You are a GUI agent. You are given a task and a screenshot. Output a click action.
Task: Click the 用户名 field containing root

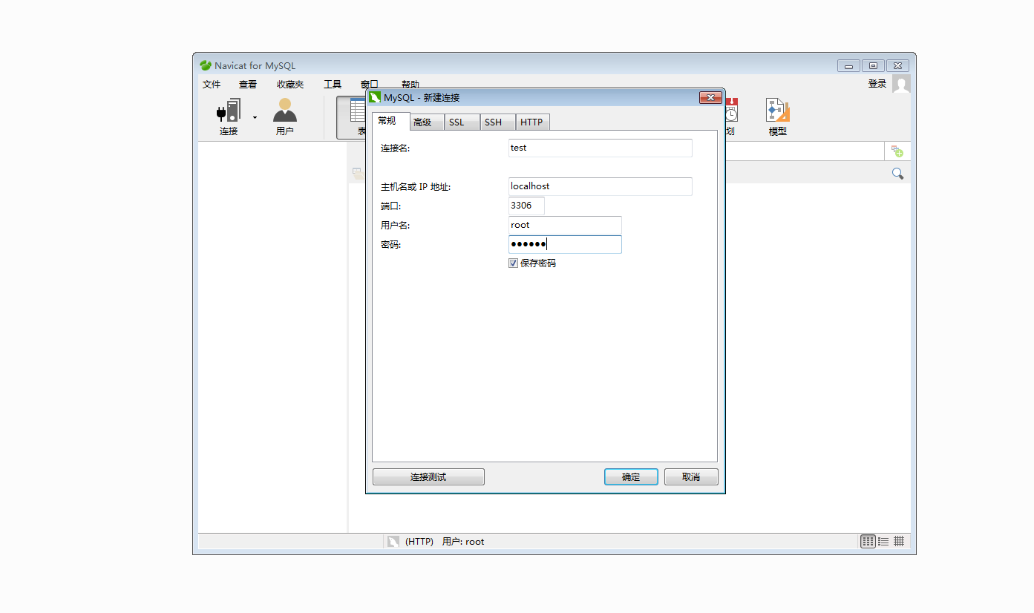(565, 225)
